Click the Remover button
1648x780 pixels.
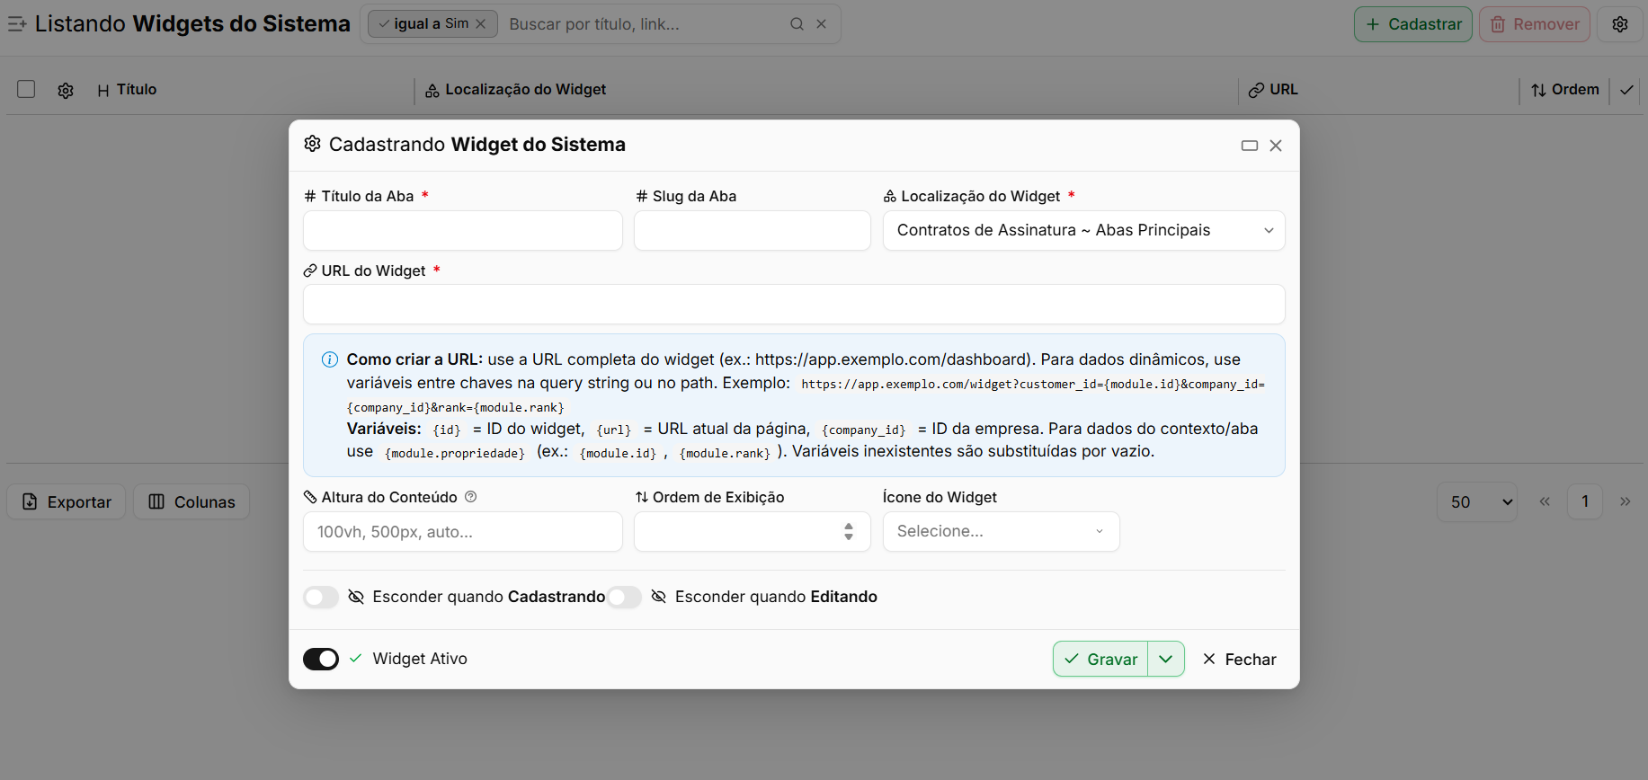tap(1535, 24)
